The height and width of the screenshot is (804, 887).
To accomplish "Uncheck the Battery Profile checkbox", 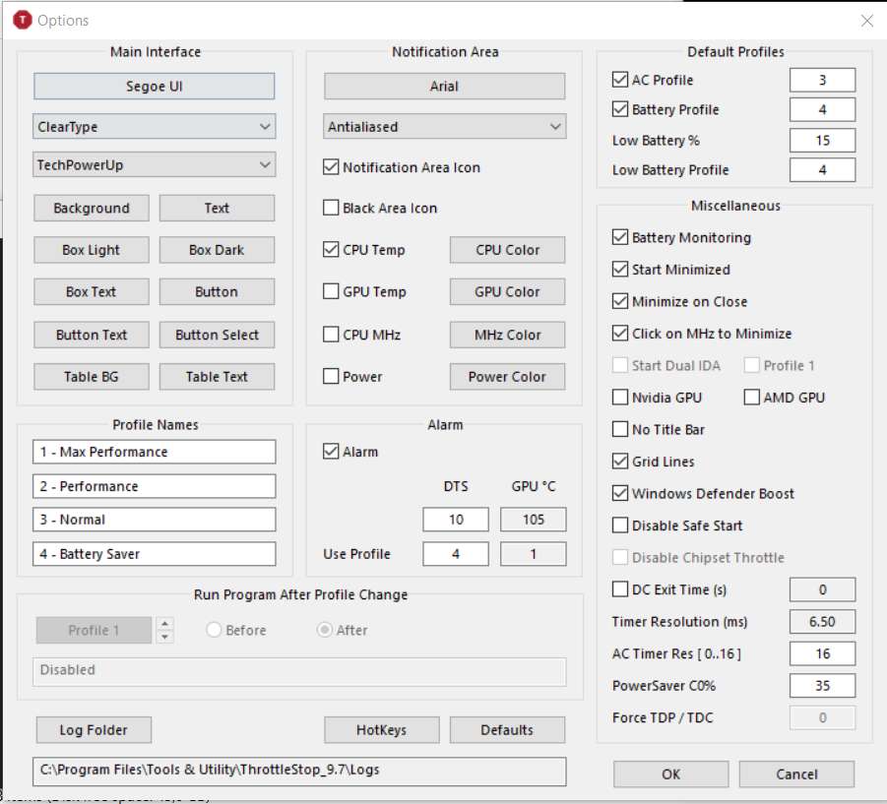I will pos(620,109).
